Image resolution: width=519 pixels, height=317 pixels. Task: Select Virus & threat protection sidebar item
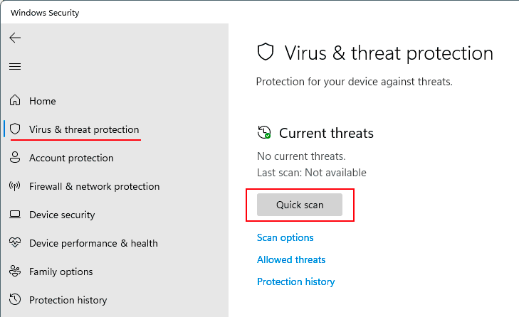pos(84,129)
